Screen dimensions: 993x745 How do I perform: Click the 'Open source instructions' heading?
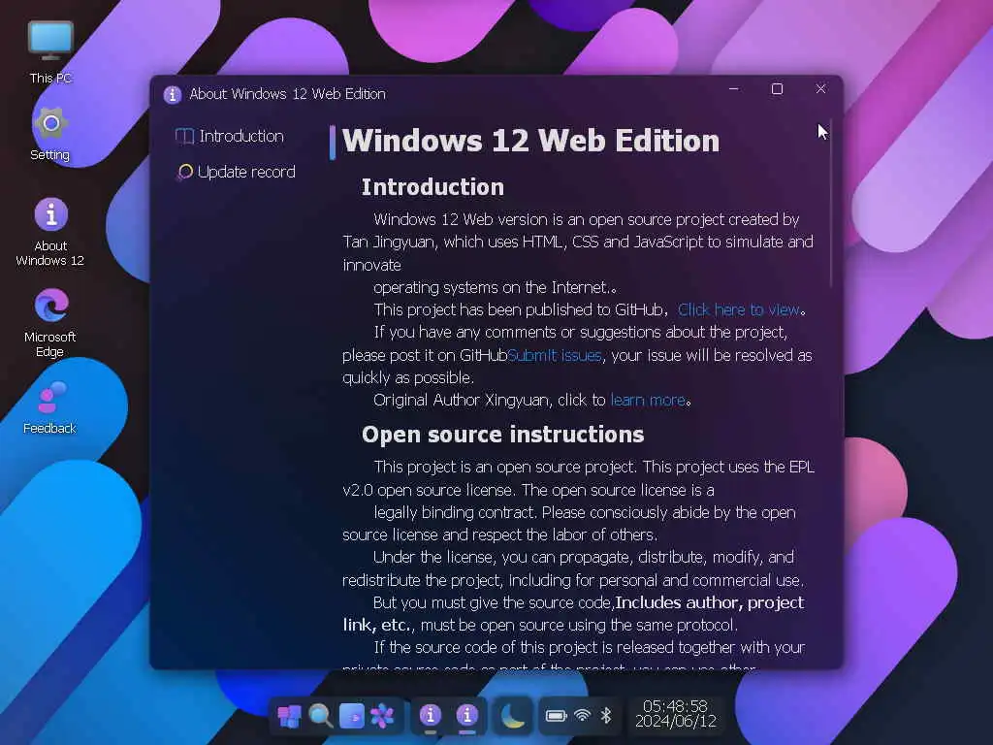503,435
